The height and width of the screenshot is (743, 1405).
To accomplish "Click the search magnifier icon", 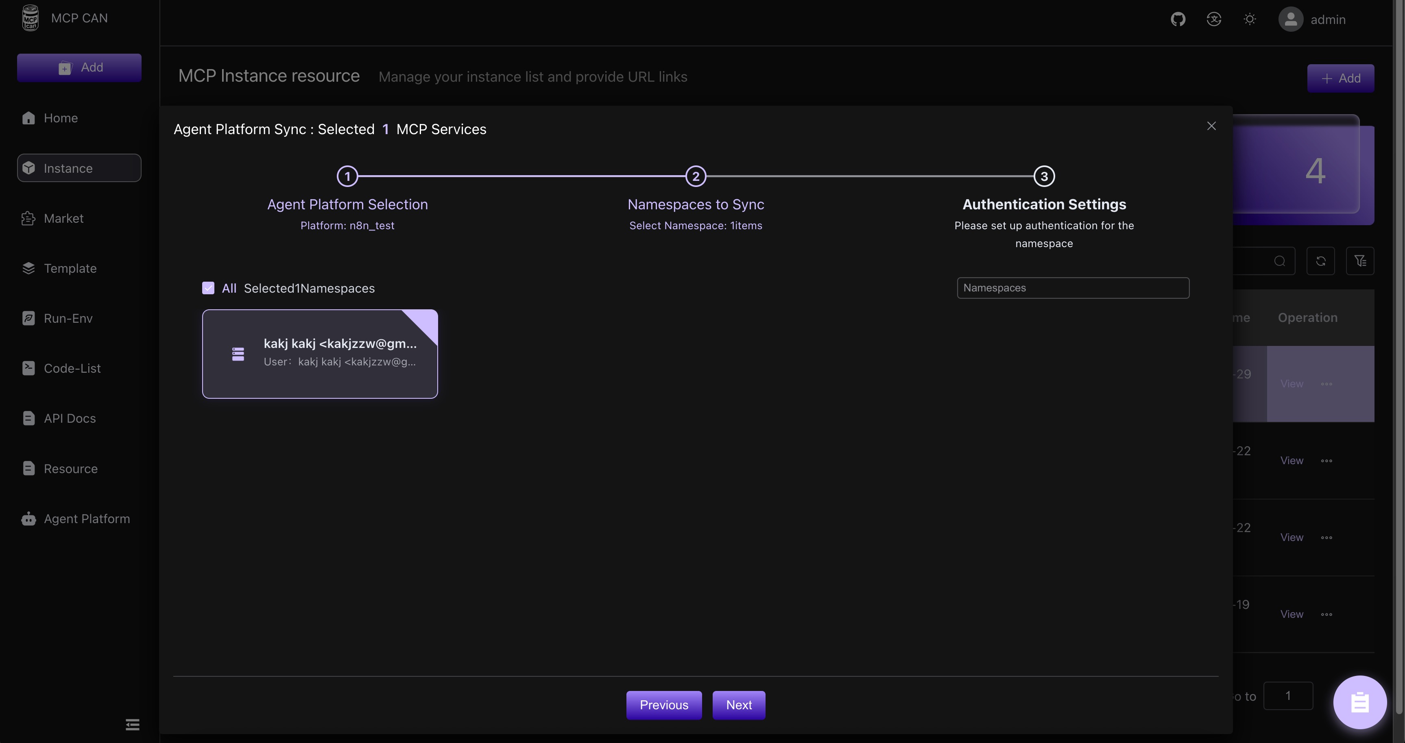I will 1280,261.
